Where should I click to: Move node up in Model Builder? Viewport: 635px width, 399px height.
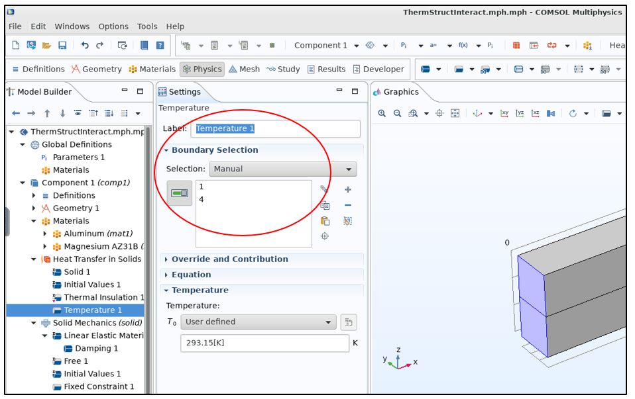click(47, 114)
